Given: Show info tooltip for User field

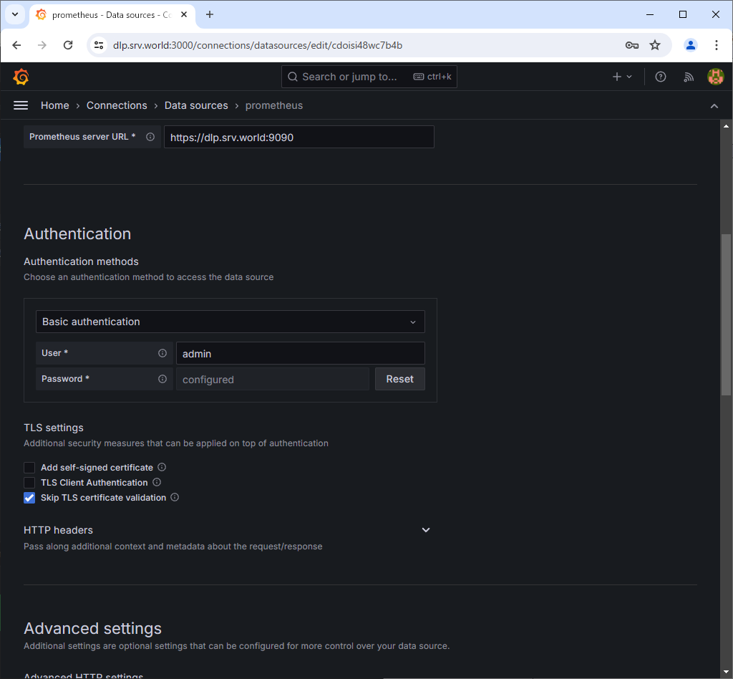Looking at the screenshot, I should click(162, 353).
